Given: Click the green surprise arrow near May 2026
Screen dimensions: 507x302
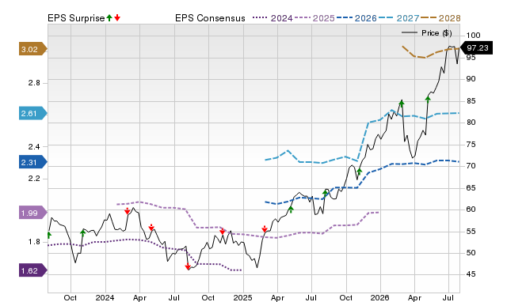Looking at the screenshot, I should pyautogui.click(x=428, y=99).
